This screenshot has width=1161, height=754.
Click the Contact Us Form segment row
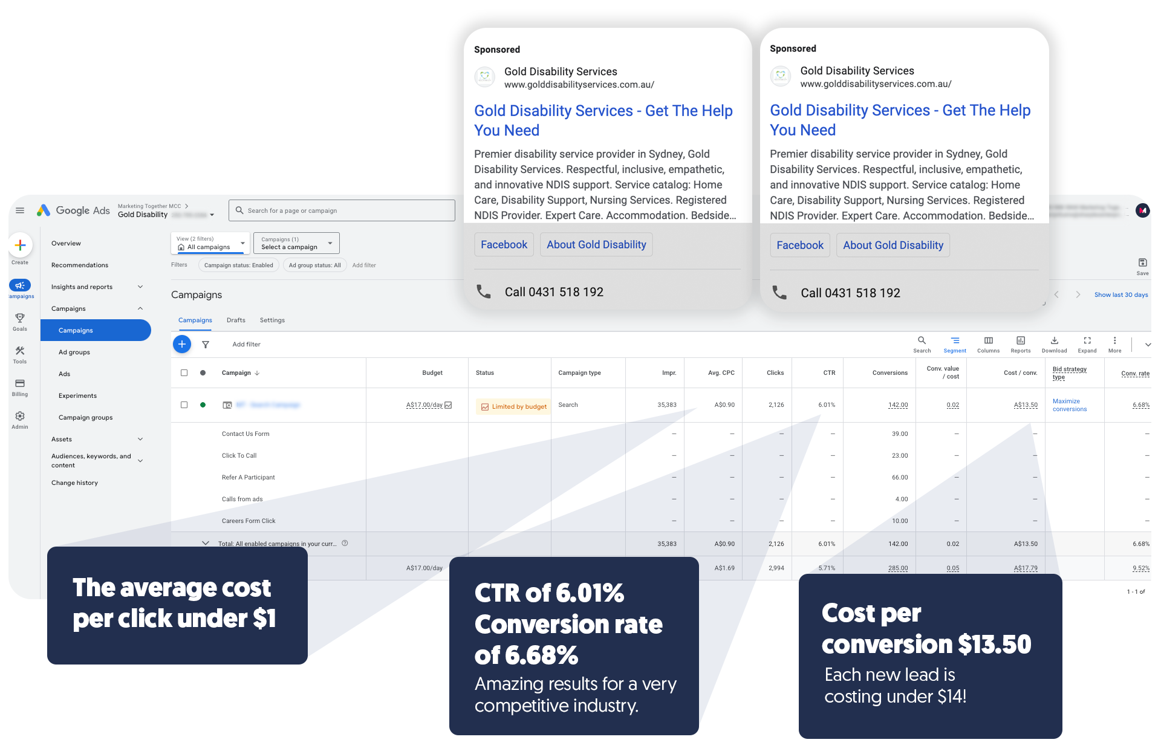[246, 434]
